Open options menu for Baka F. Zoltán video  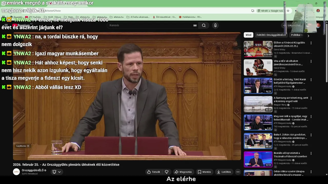[x=311, y=135]
